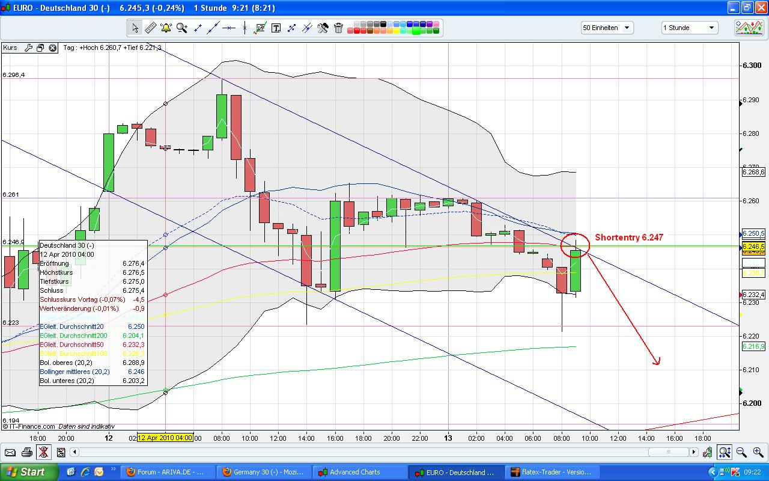Pick the ruler measuring tool

click(150, 28)
